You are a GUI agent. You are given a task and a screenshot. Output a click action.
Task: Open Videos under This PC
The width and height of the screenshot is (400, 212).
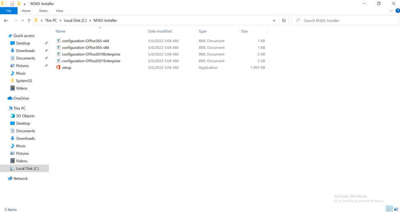(22, 161)
